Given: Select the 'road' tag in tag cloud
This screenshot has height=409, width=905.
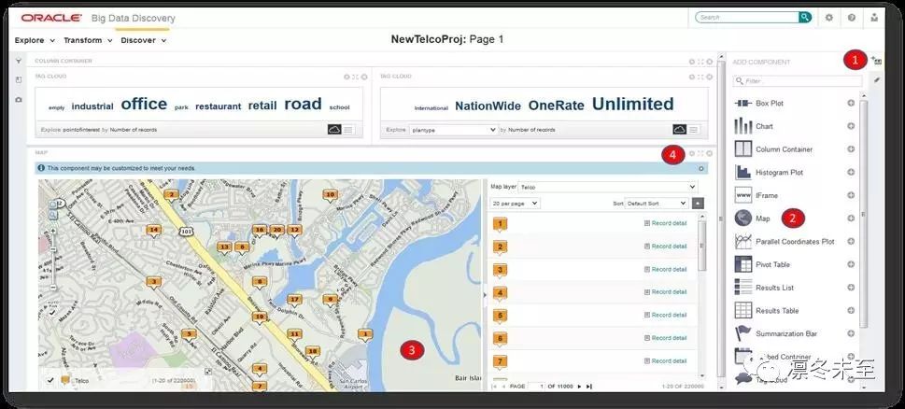Looking at the screenshot, I should (303, 105).
